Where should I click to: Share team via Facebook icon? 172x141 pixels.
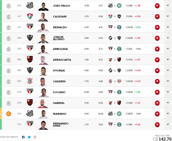(x=23, y=137)
